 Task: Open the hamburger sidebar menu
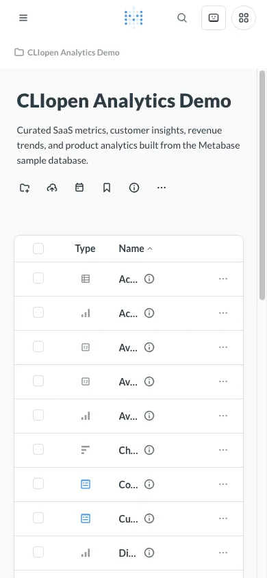23,18
